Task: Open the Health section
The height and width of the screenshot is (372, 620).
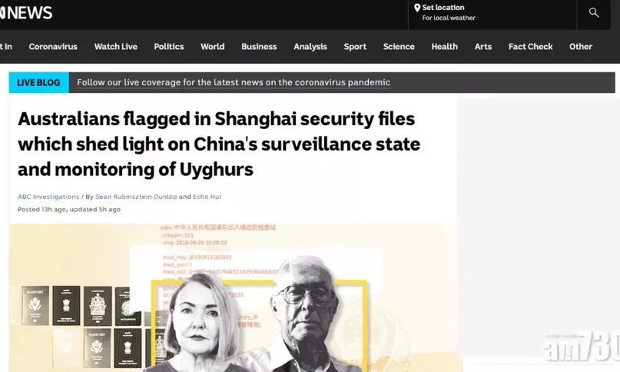Action: click(x=444, y=47)
